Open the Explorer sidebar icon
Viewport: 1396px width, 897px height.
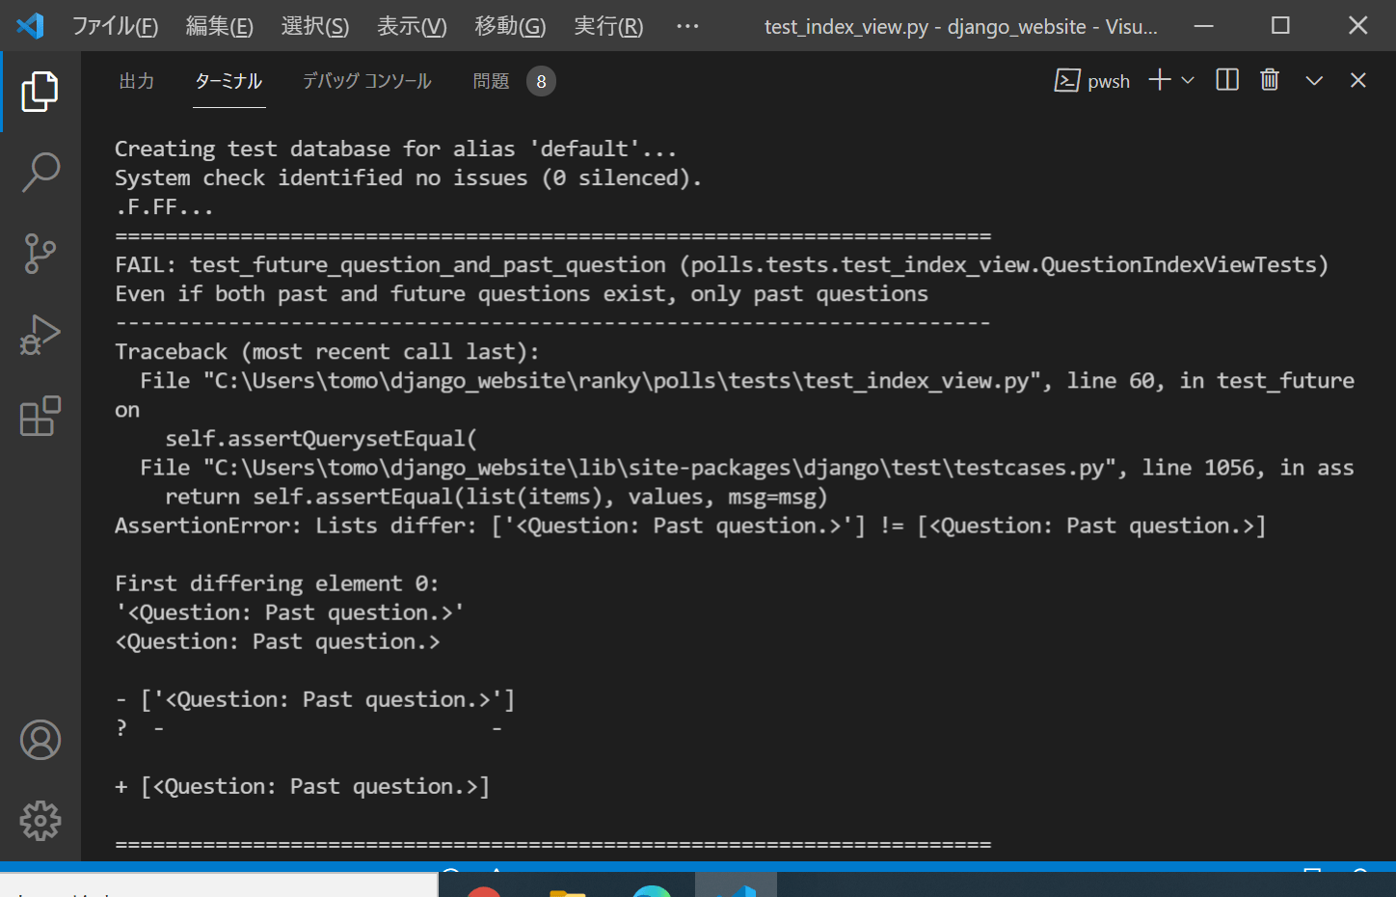pos(40,91)
